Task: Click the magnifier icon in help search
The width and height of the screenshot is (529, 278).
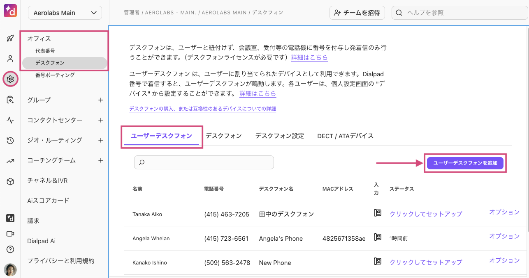Action: [399, 13]
